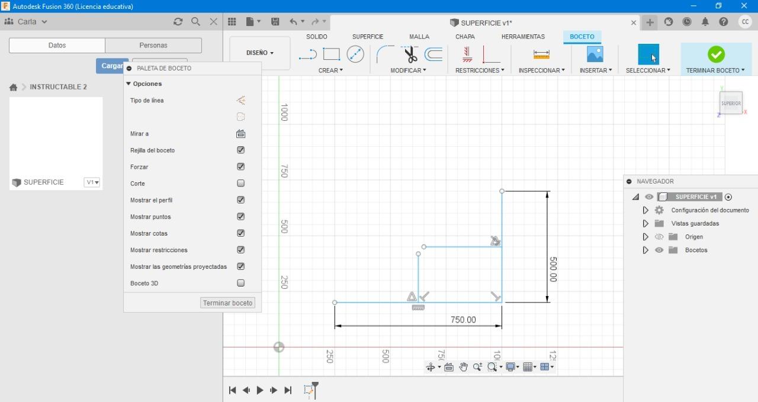This screenshot has height=402, width=758.
Task: Switch to the CHAPA tab
Action: [x=465, y=37]
